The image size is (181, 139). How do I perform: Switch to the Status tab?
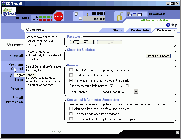click(x=118, y=30)
